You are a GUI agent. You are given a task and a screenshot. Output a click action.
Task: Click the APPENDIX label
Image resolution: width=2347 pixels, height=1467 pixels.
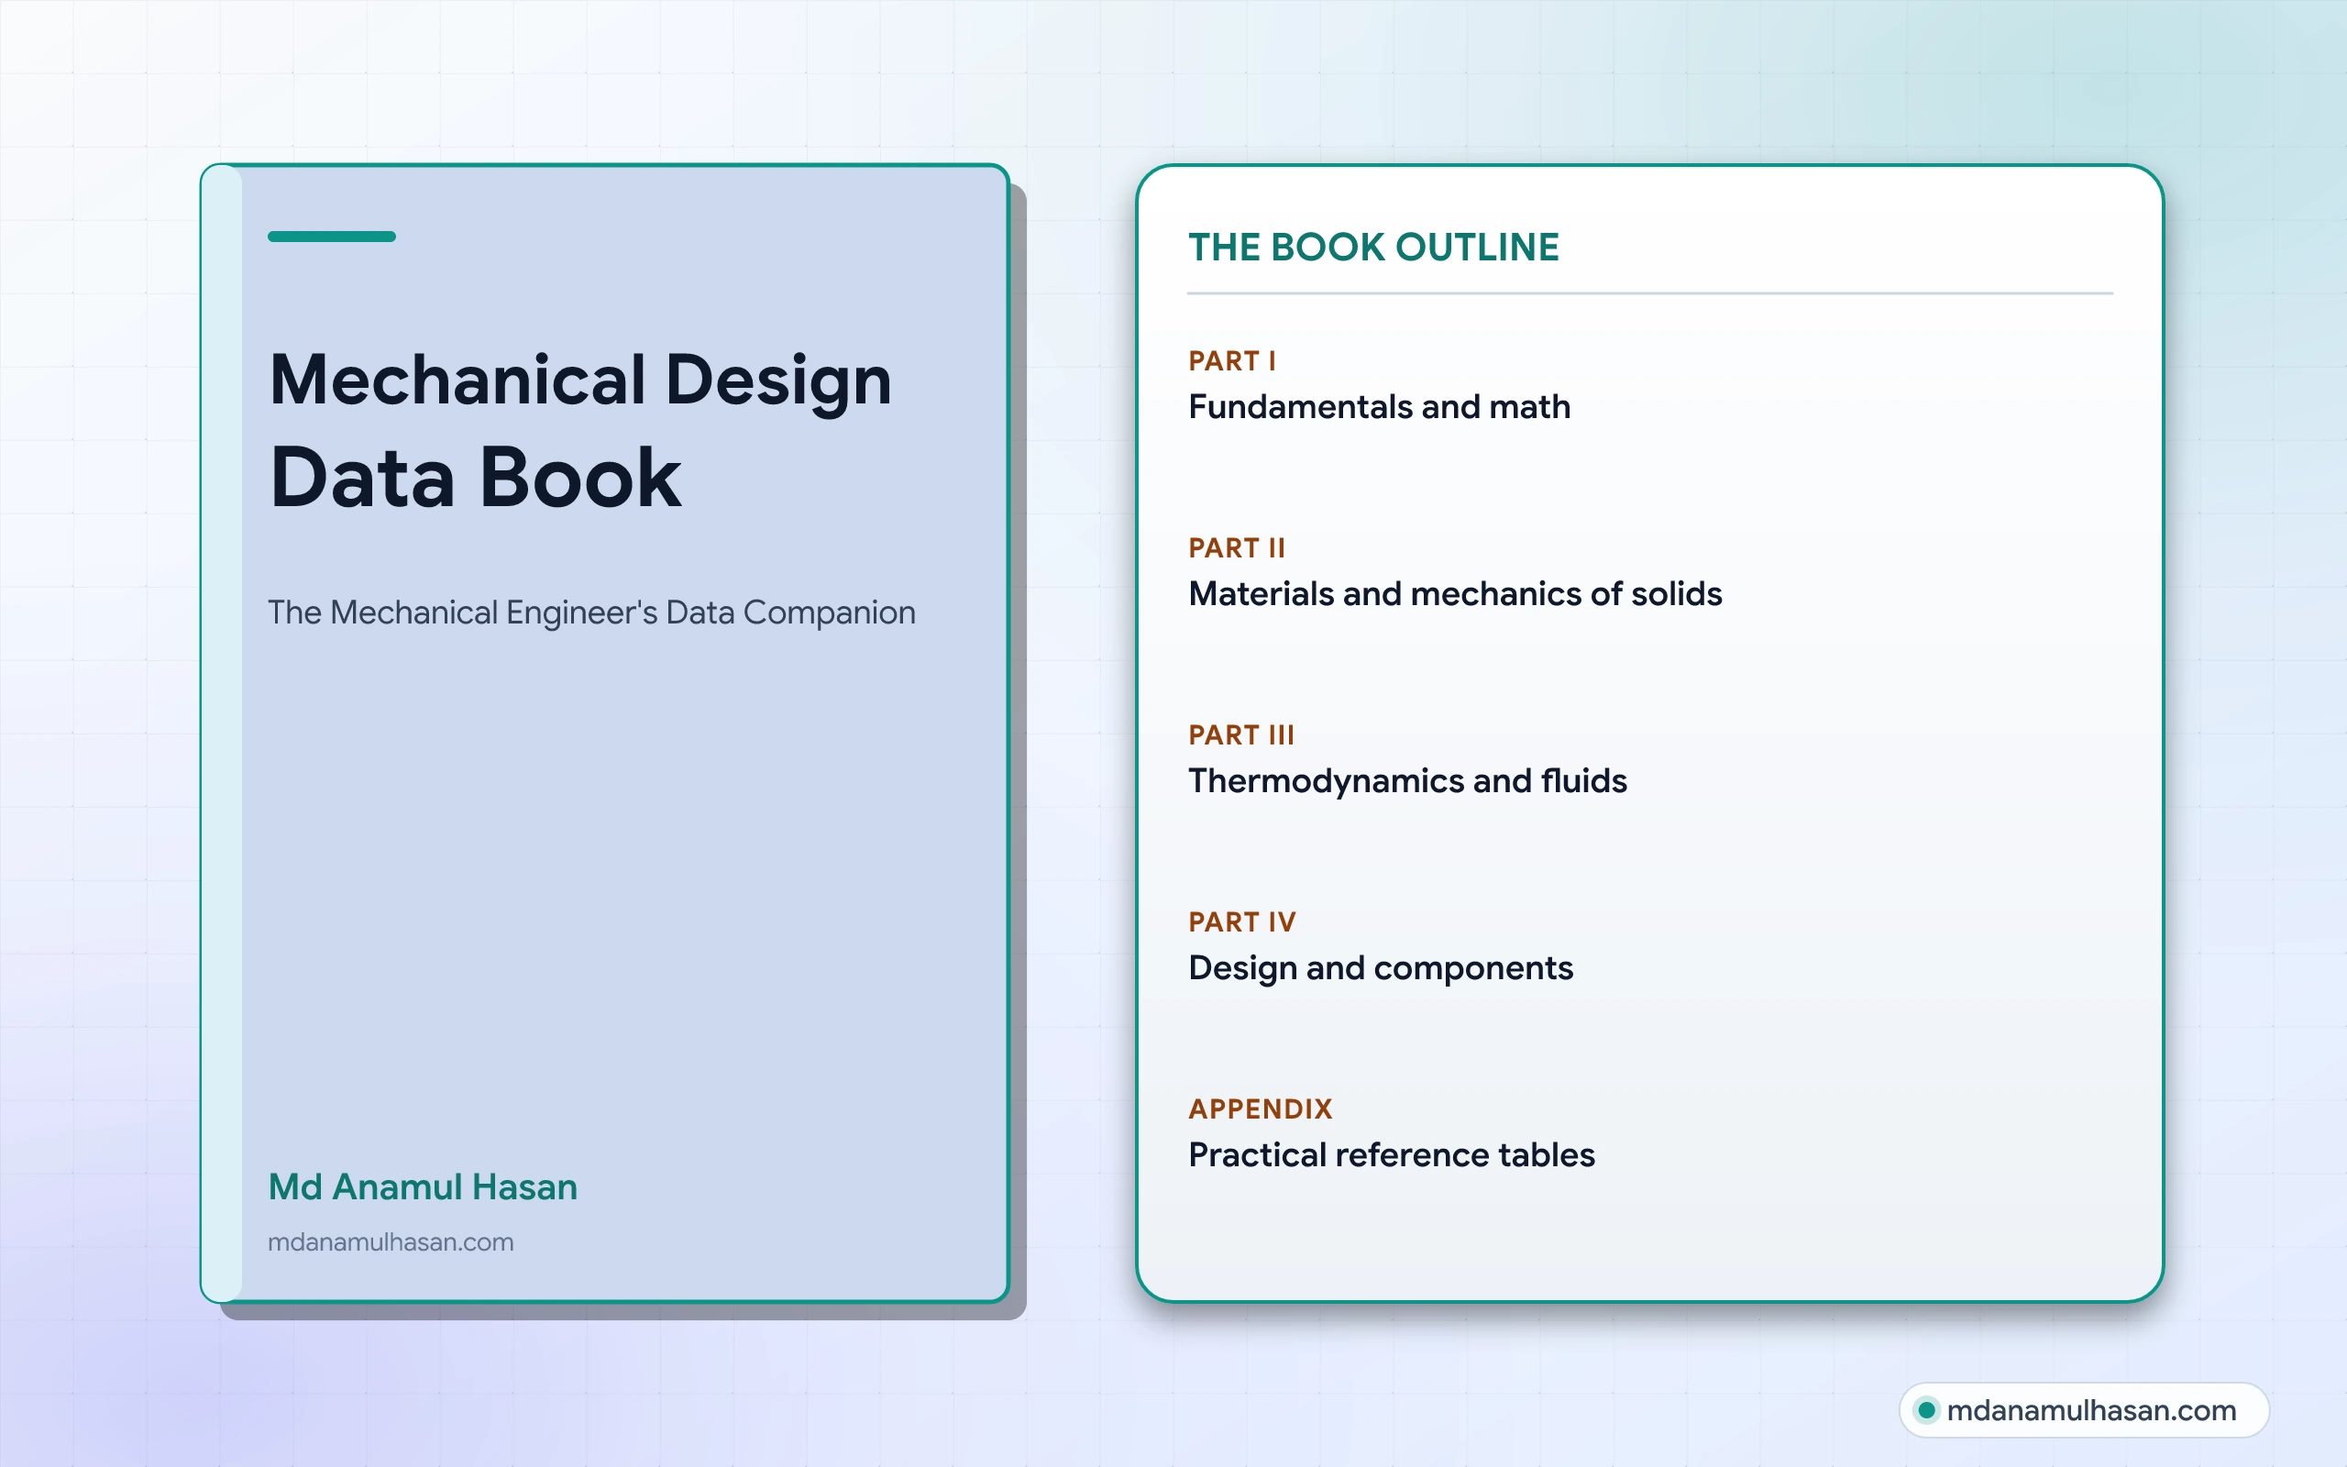point(1261,1109)
